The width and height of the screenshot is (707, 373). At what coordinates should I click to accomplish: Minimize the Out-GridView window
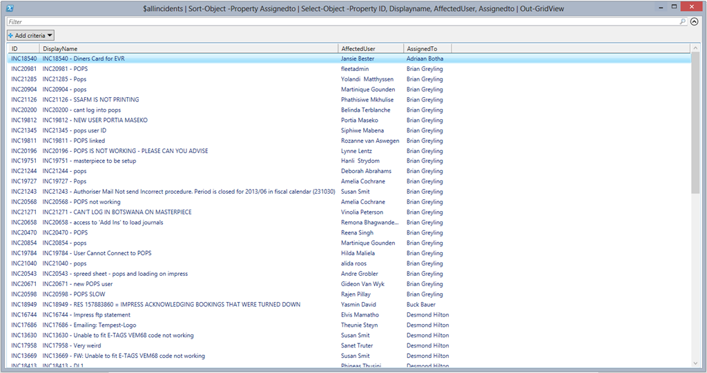(x=646, y=6)
